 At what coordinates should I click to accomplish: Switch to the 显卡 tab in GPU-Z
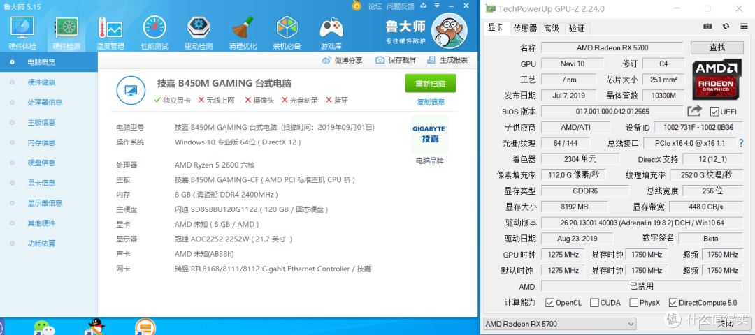pos(496,28)
